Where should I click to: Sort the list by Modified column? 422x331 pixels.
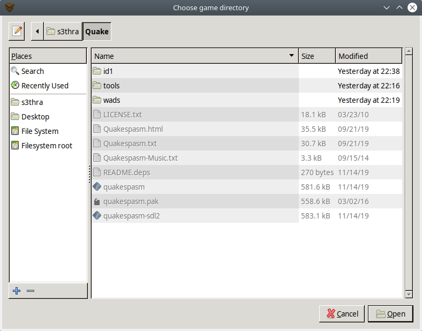[368, 56]
